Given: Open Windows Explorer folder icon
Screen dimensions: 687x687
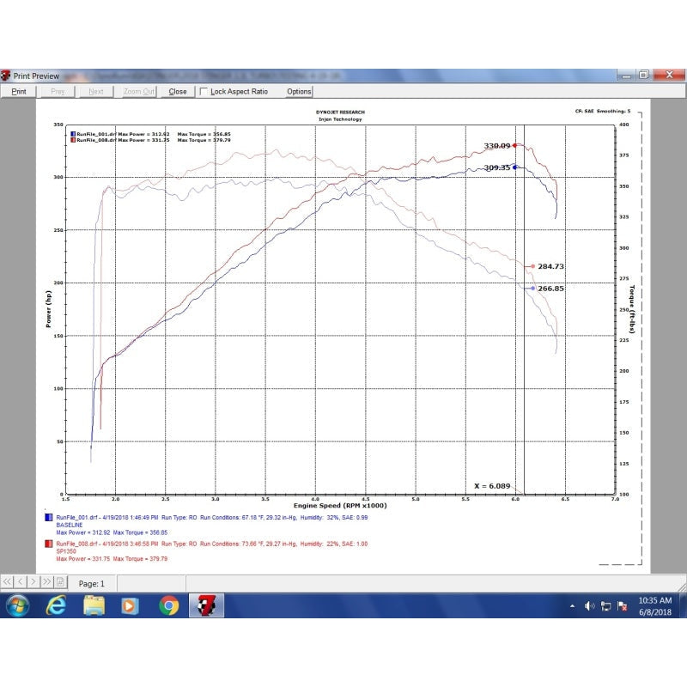Looking at the screenshot, I should pos(94,605).
